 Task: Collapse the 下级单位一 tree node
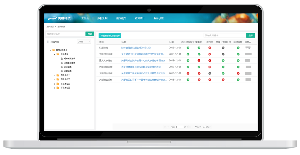pos(54,54)
